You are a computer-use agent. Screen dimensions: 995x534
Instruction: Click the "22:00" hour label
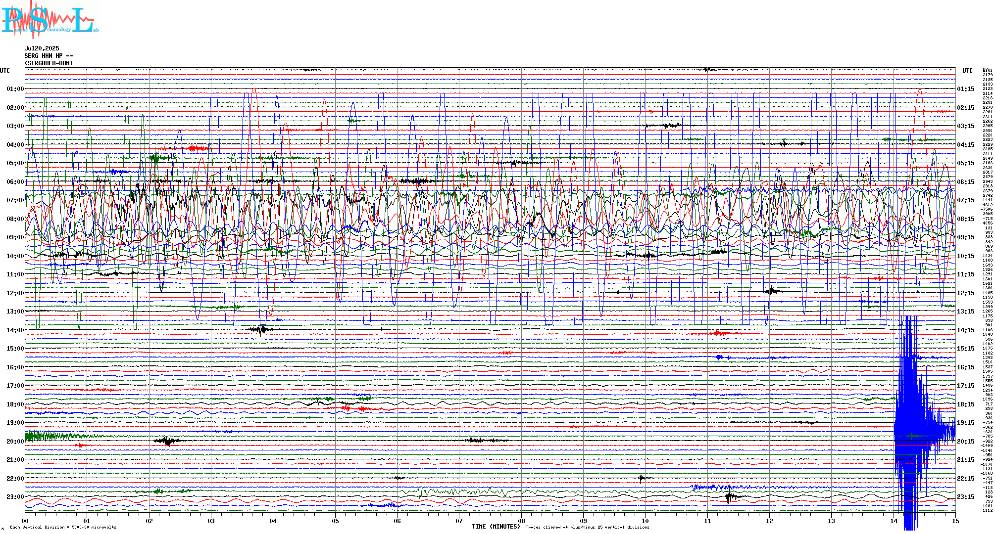15,479
